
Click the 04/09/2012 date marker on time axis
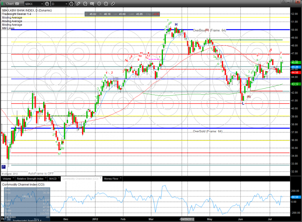click(x=187, y=220)
